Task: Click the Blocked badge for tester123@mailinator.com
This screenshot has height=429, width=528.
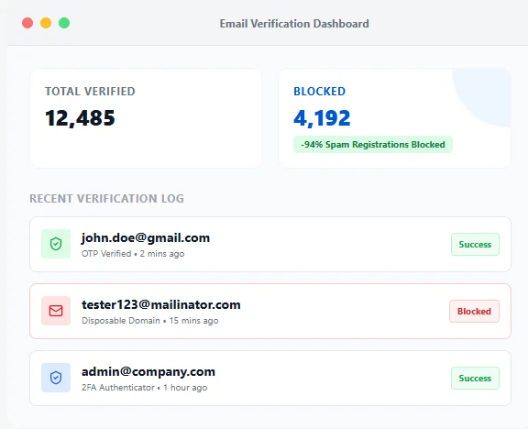Action: pyautogui.click(x=474, y=311)
